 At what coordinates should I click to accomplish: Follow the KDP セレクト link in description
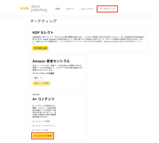(x=47, y=37)
